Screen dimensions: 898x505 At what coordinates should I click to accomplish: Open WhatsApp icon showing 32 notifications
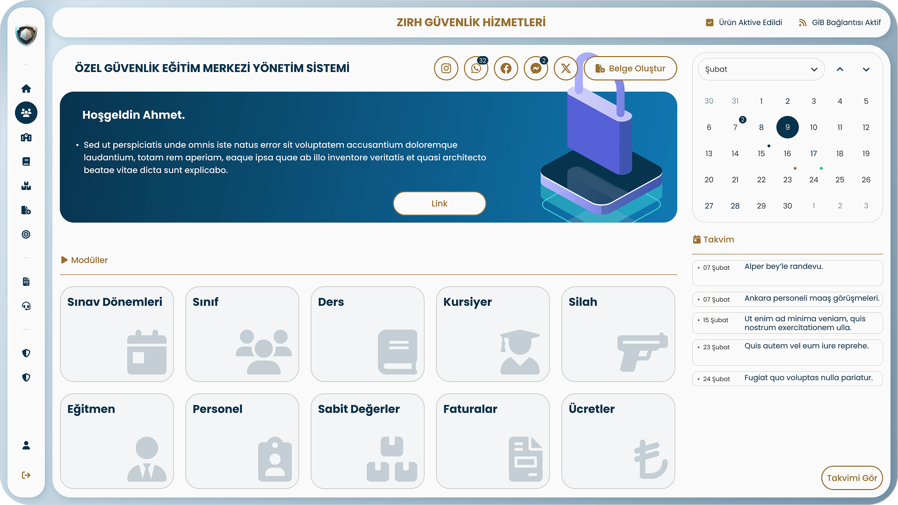pyautogui.click(x=476, y=68)
